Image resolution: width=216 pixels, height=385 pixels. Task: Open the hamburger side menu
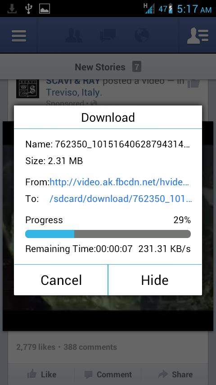click(x=18, y=36)
